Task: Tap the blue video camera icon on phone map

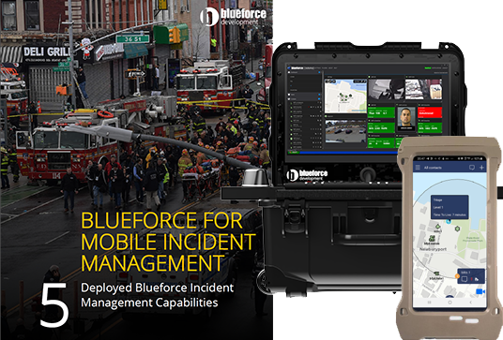Action: 480,291
